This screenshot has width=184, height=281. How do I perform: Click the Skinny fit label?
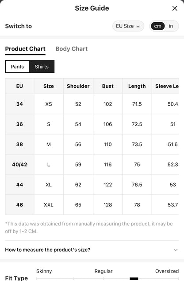[x=44, y=271]
